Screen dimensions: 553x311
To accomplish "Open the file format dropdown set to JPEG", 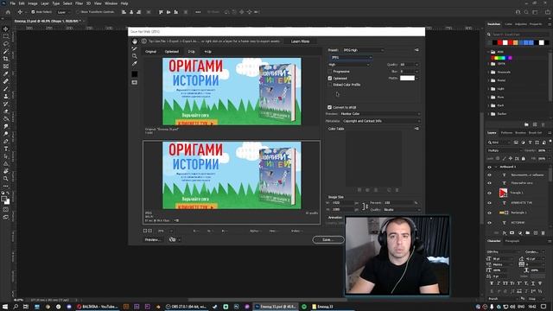I will tap(351, 58).
